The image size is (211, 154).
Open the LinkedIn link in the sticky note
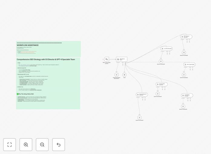[28, 52]
